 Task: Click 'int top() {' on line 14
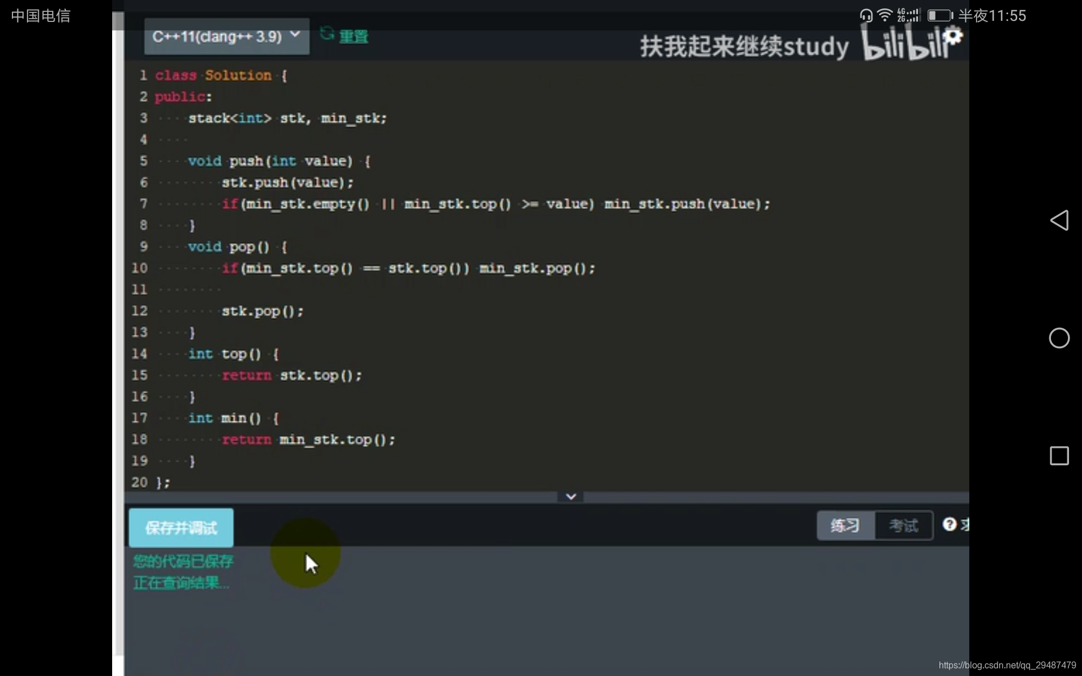coord(234,354)
